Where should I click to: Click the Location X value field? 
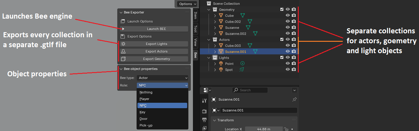(x=263, y=129)
